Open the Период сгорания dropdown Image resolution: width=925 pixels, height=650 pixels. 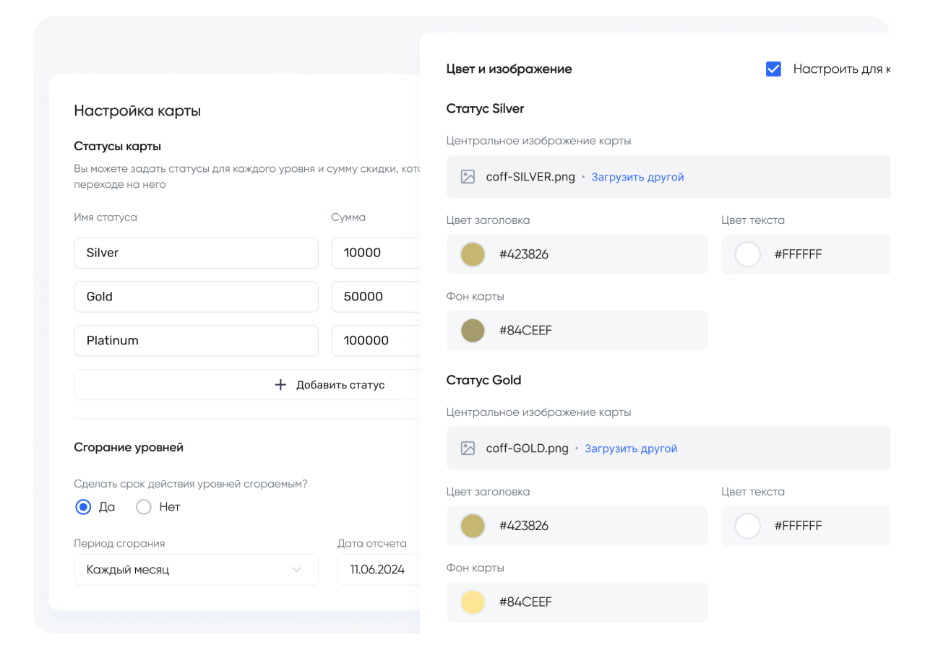[x=196, y=570]
